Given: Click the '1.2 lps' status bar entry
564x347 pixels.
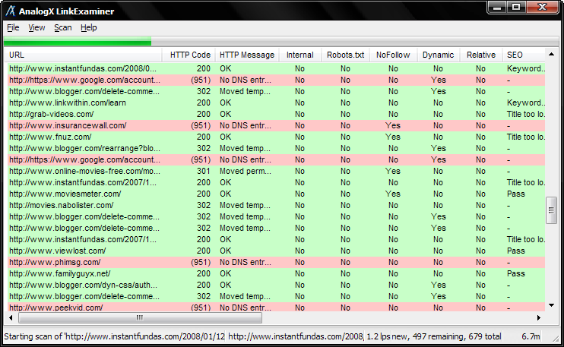Looking at the screenshot, I should [378, 336].
